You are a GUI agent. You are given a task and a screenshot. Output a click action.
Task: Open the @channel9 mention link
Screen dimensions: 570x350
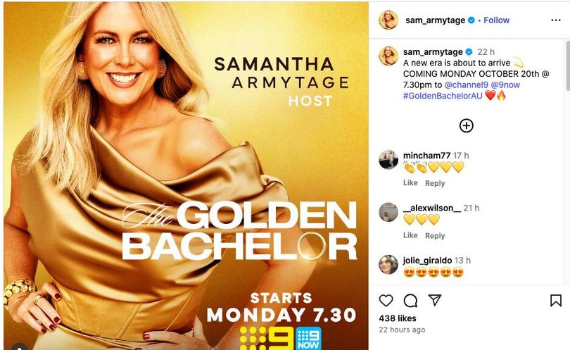pos(467,85)
